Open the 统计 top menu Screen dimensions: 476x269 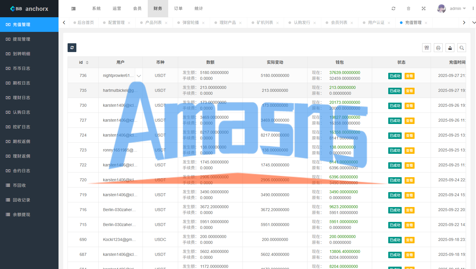point(199,8)
